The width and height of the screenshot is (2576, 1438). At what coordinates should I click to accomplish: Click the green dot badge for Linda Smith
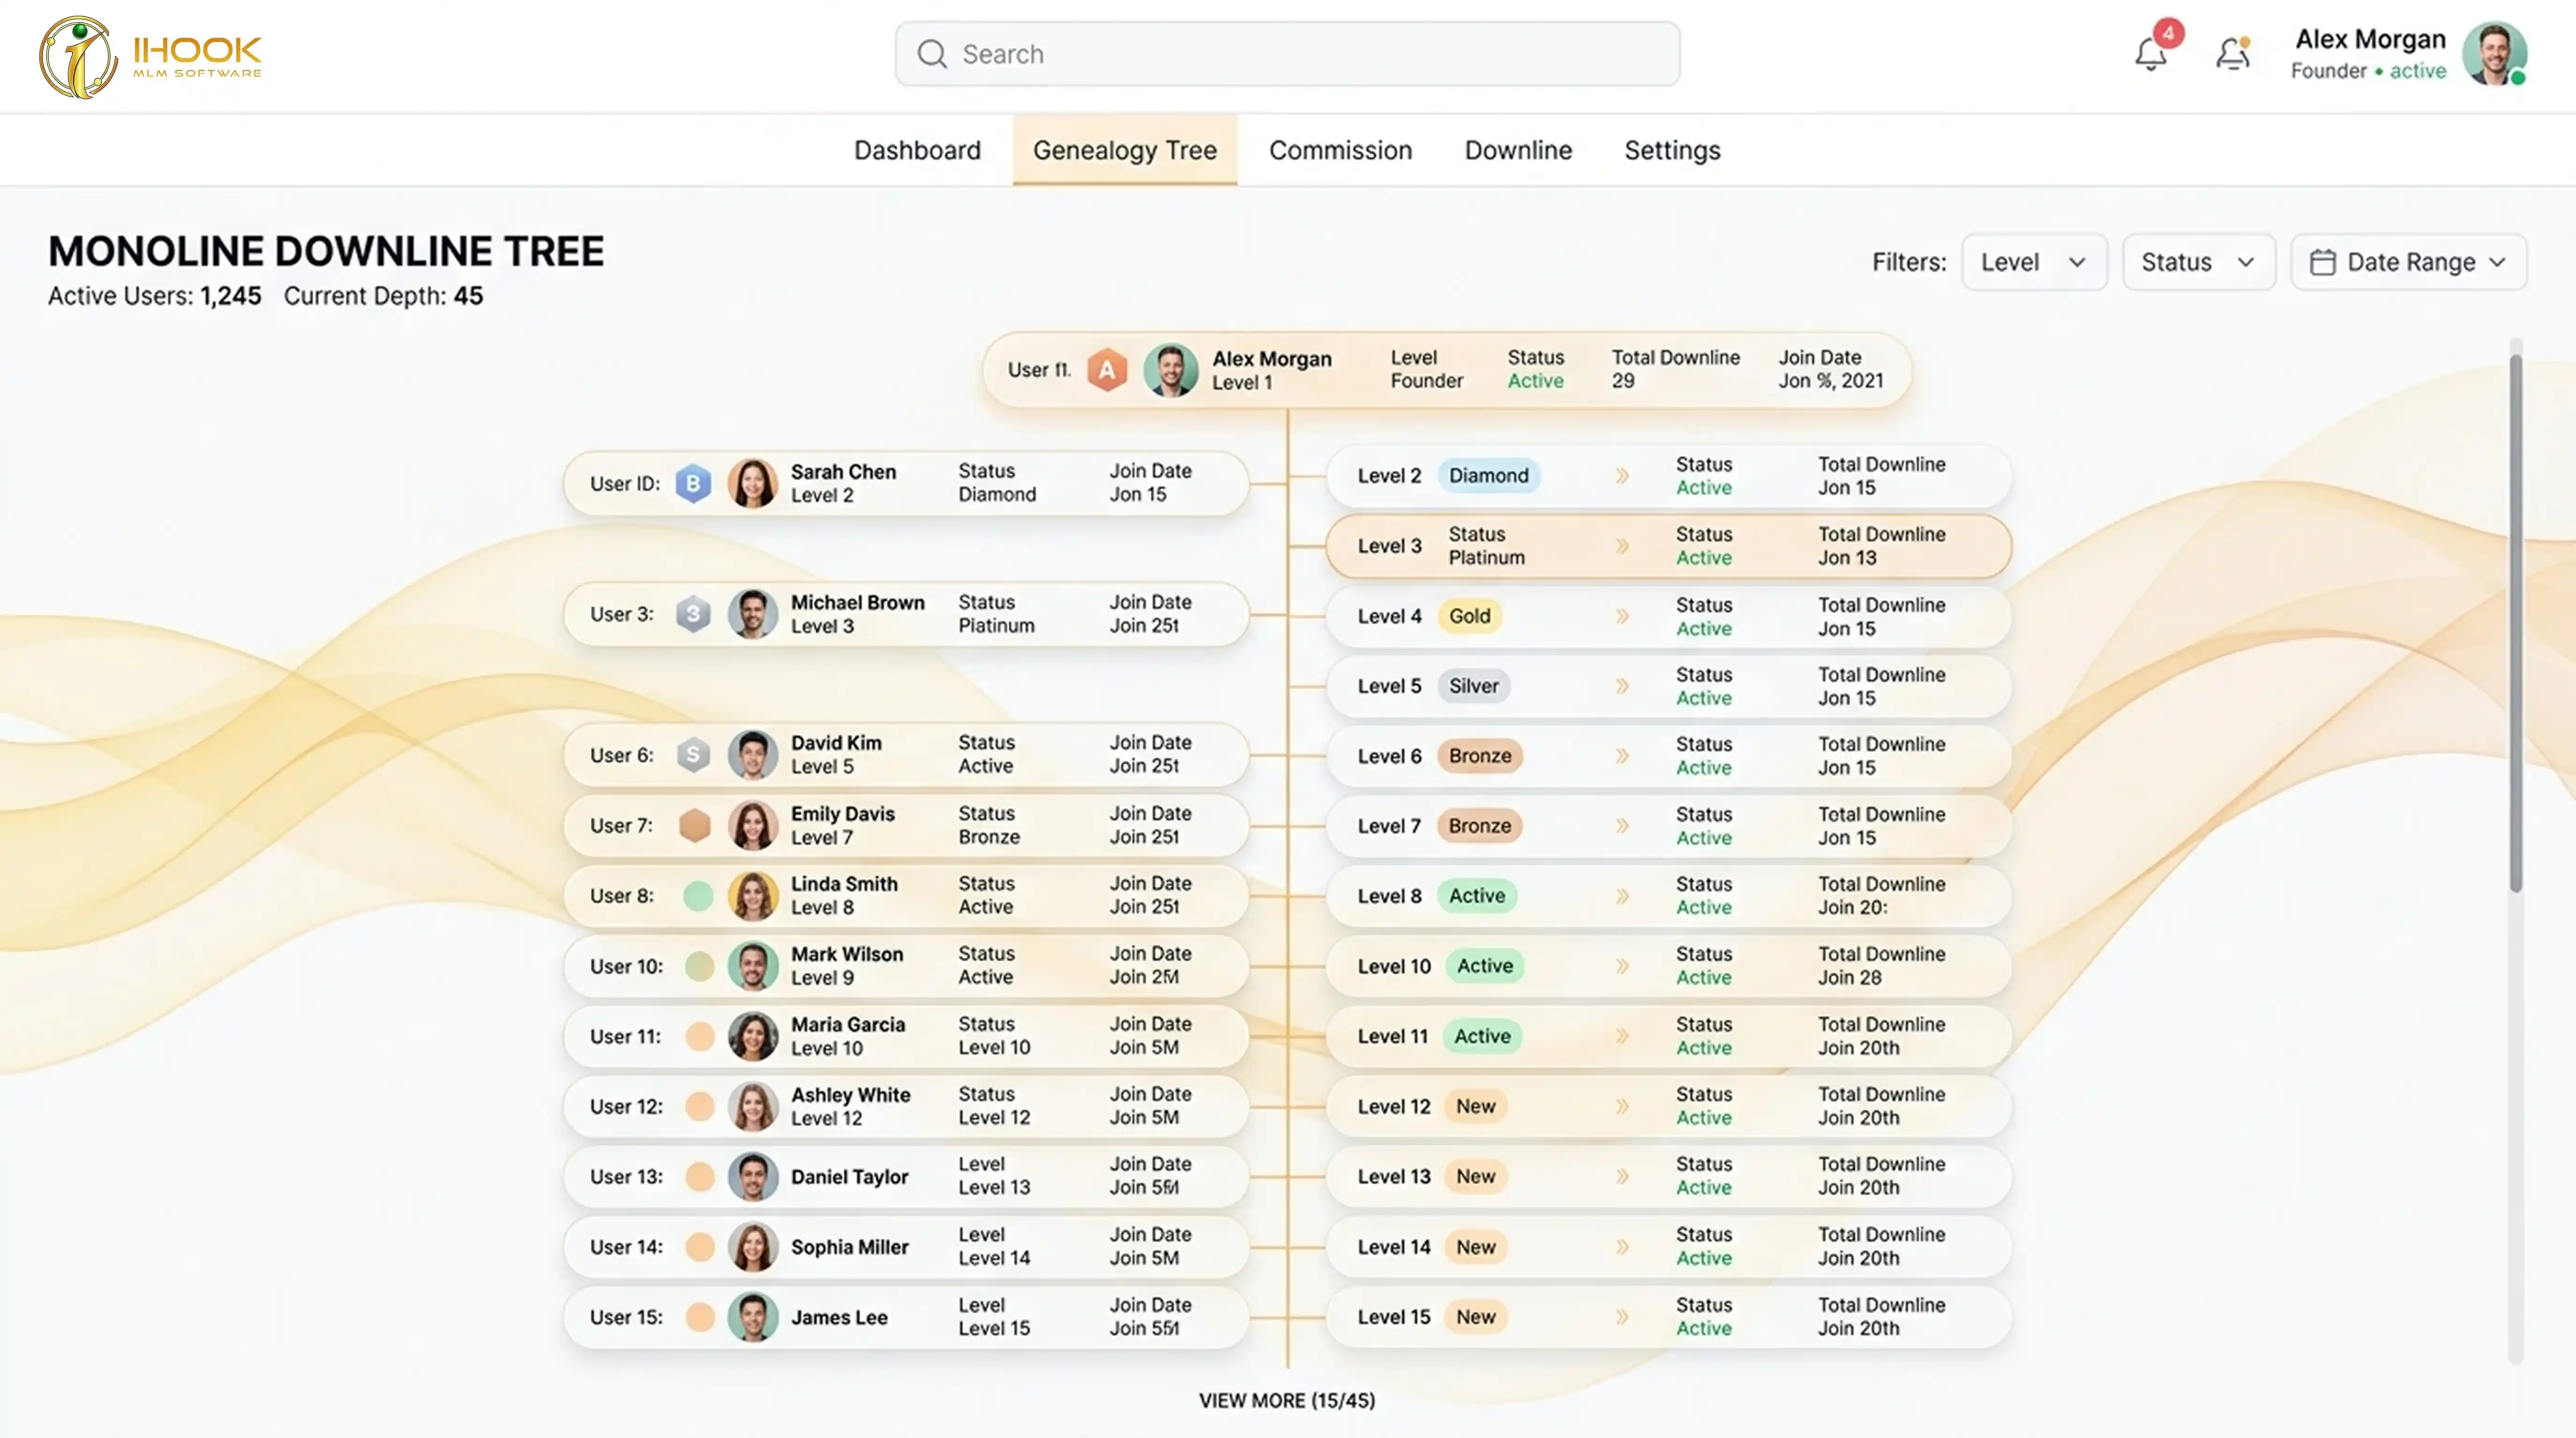[698, 896]
